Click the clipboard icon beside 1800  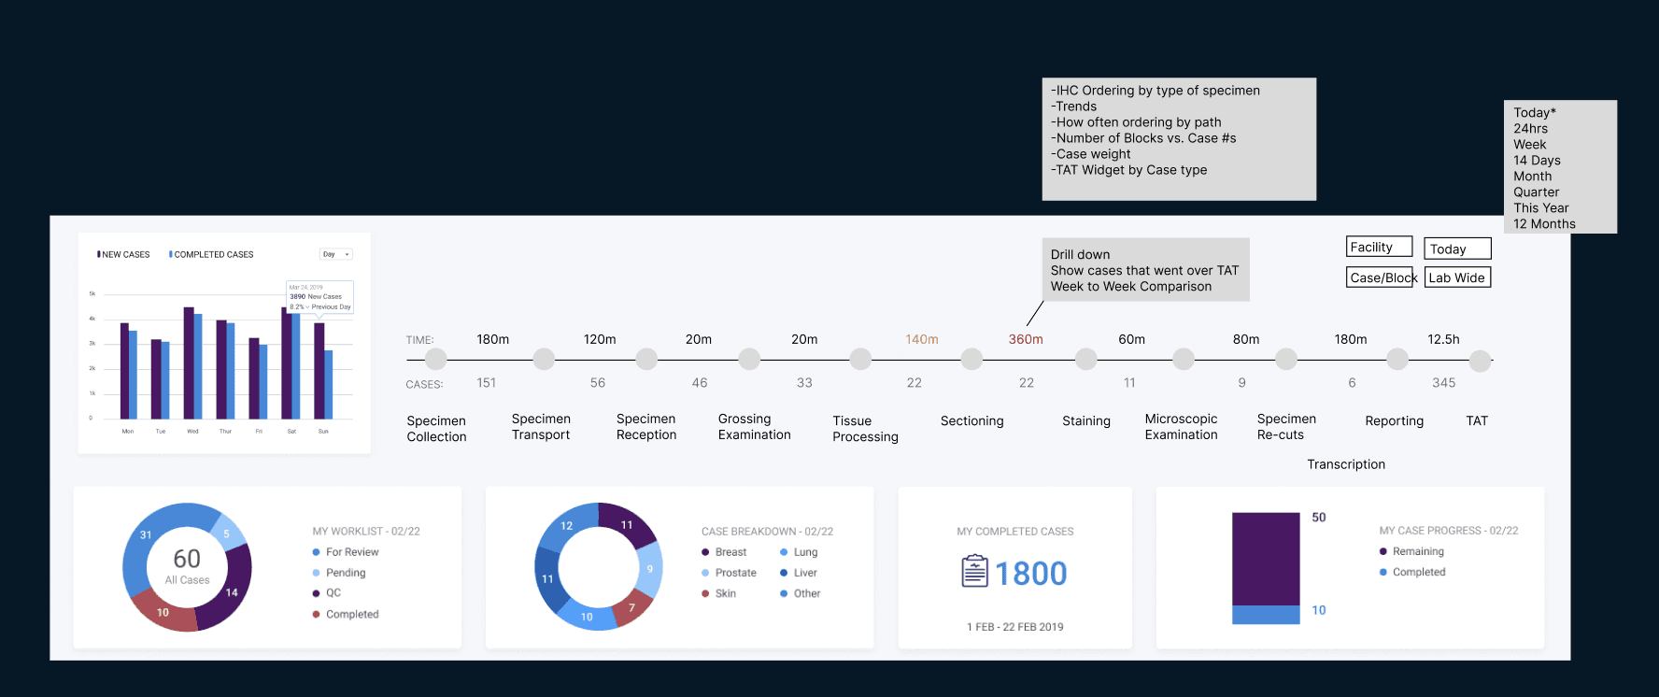point(974,571)
